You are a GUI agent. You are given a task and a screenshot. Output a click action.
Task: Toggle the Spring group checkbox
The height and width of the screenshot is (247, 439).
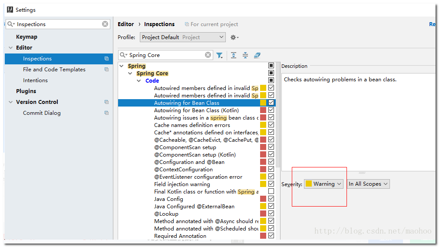tap(271, 65)
